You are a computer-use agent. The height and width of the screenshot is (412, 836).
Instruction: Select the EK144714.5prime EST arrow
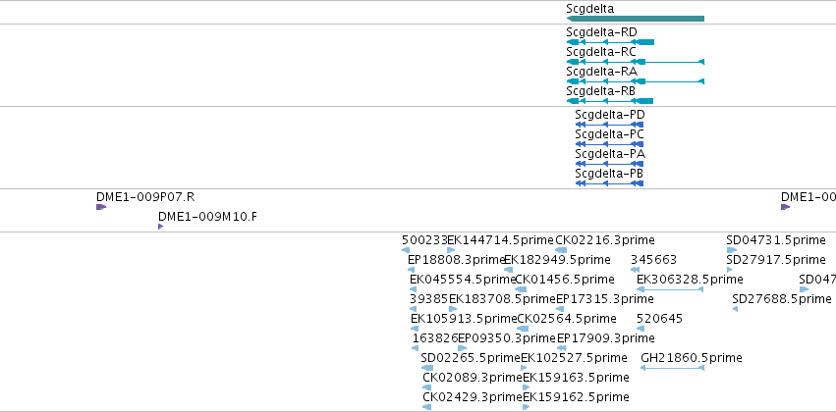451,250
